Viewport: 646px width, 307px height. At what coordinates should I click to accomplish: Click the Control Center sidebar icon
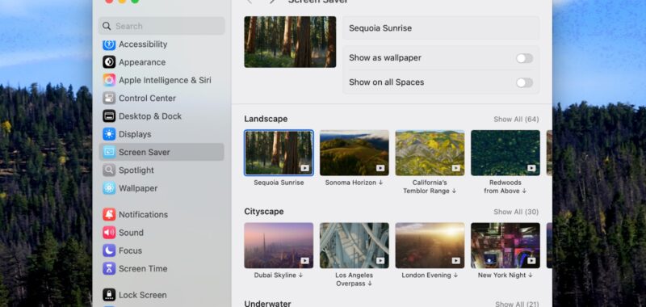pyautogui.click(x=109, y=98)
